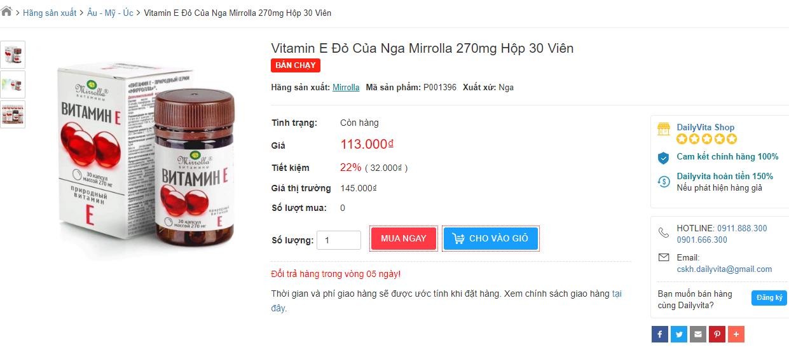
Task: Go to the home icon in breadcrumb
Action: [6, 11]
